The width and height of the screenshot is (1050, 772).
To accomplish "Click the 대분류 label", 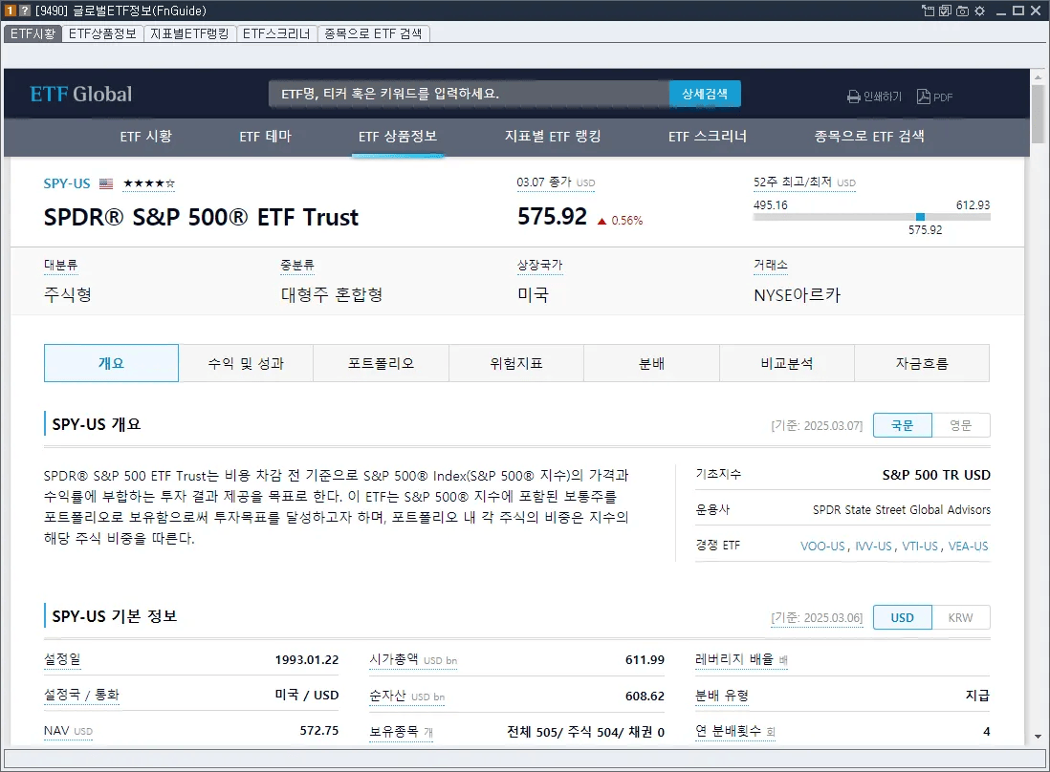I will [61, 265].
